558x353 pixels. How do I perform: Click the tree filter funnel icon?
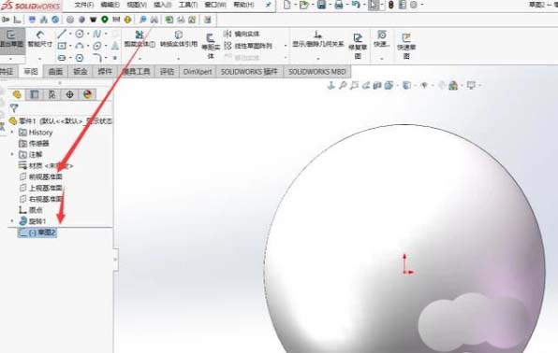(x=14, y=108)
